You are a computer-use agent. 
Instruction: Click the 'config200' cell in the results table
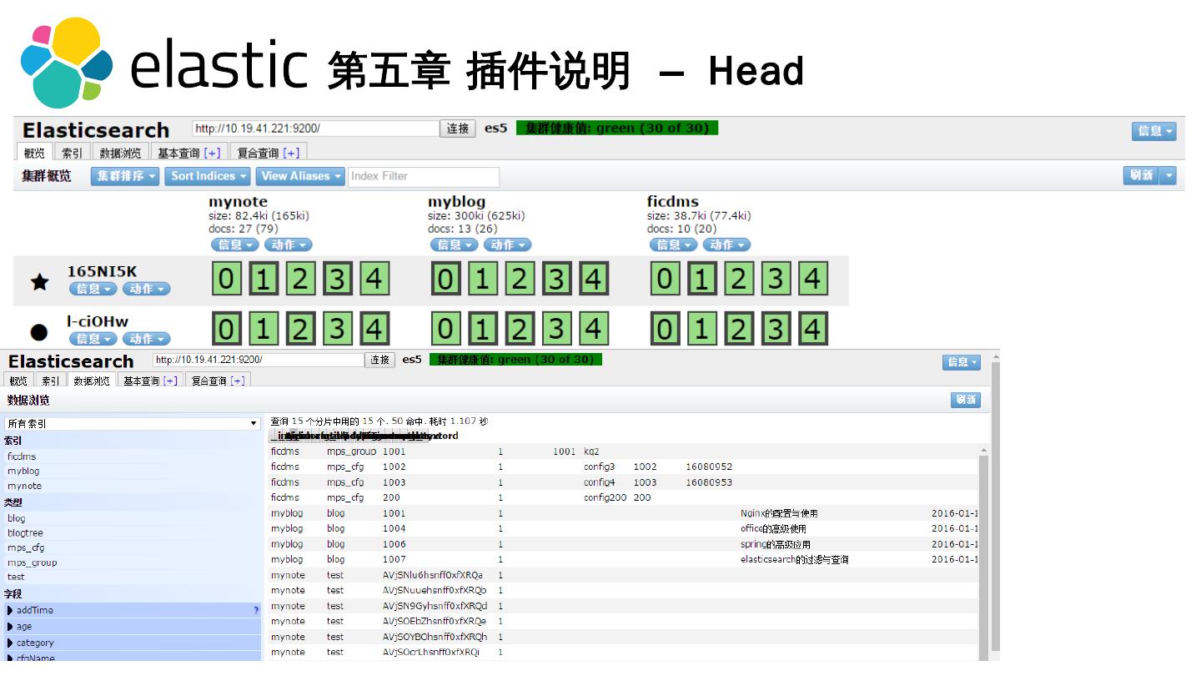click(x=606, y=497)
